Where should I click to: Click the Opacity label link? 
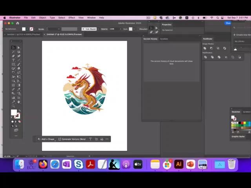point(104,29)
